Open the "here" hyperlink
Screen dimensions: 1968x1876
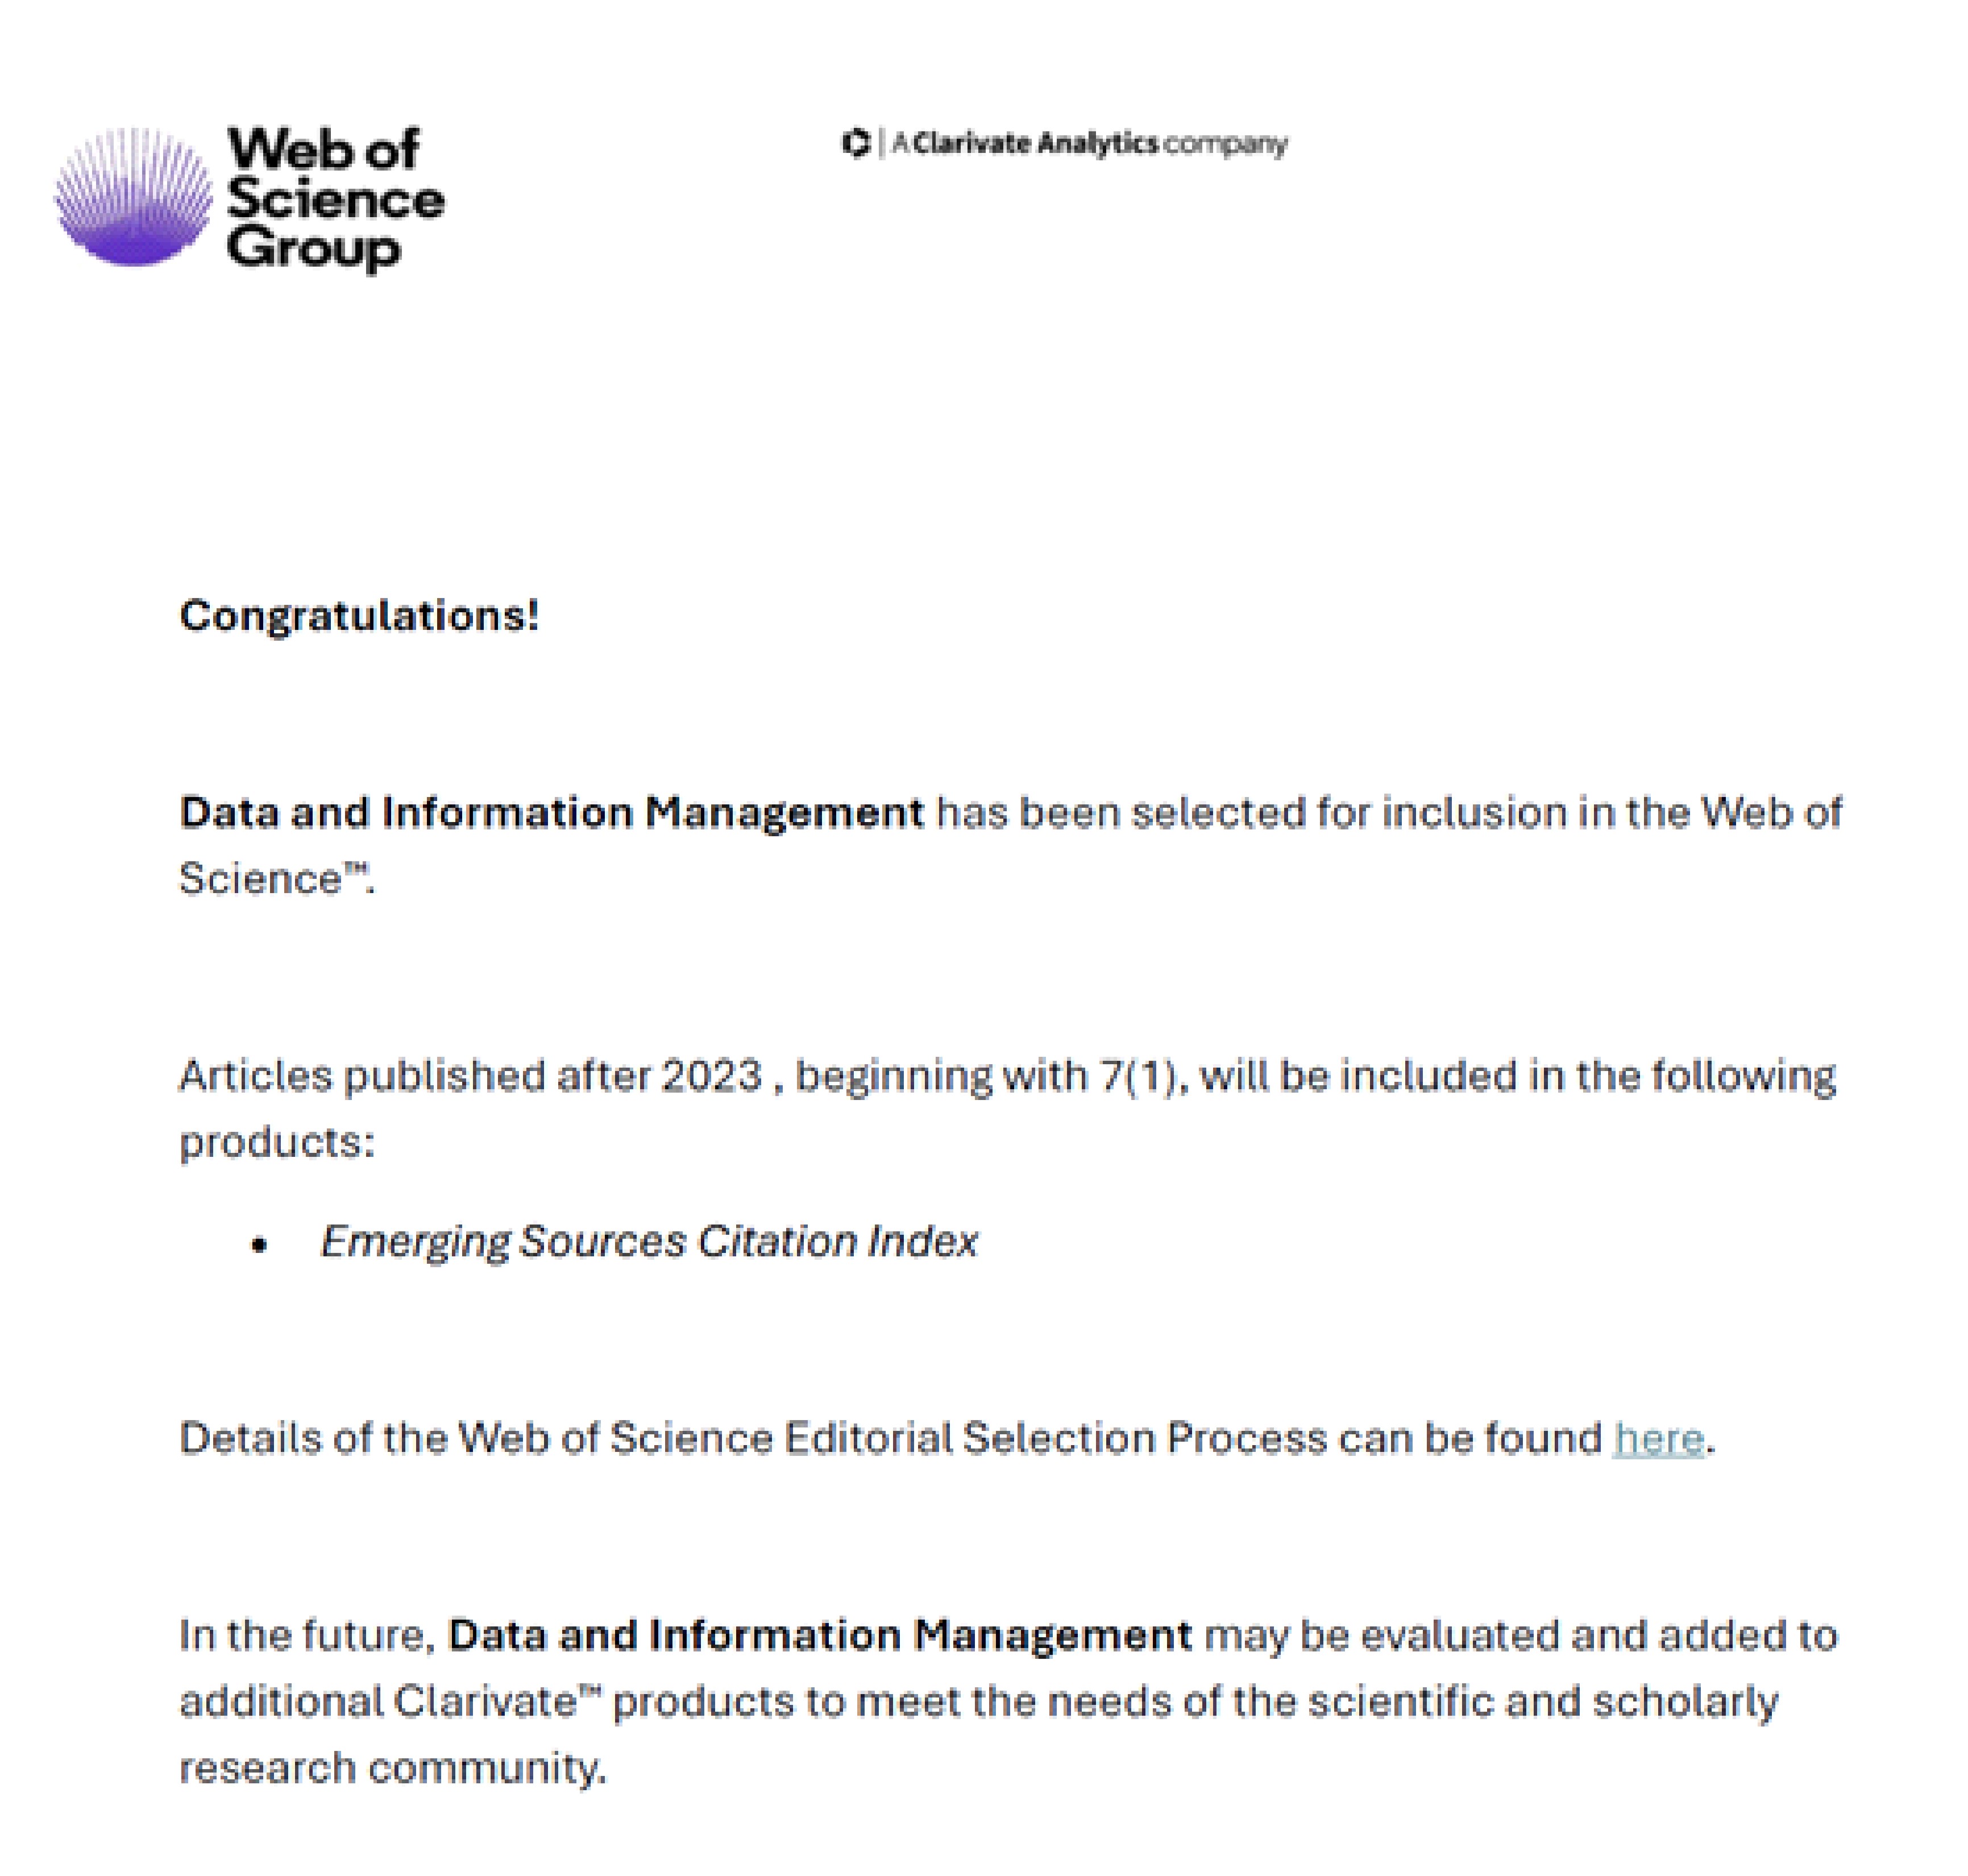tap(1657, 1438)
